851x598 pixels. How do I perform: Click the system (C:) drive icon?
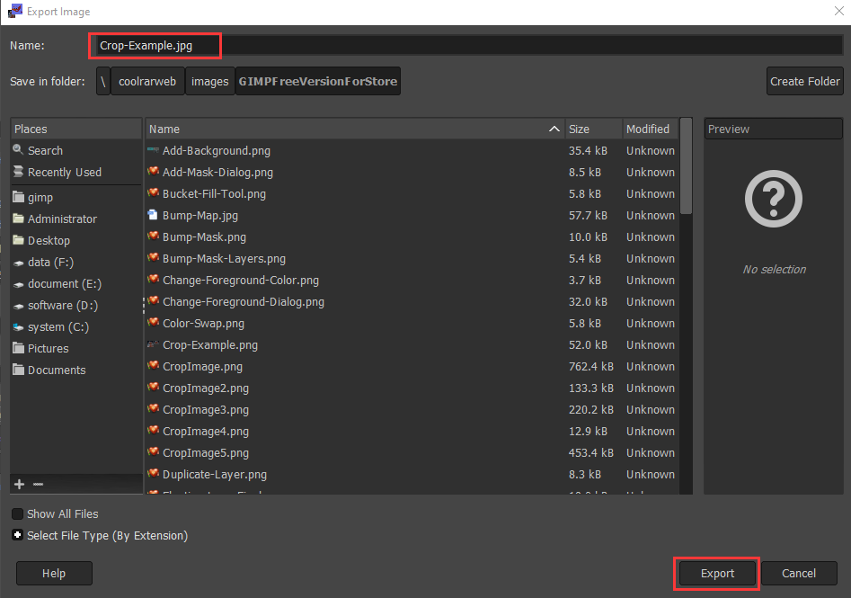pyautogui.click(x=18, y=326)
